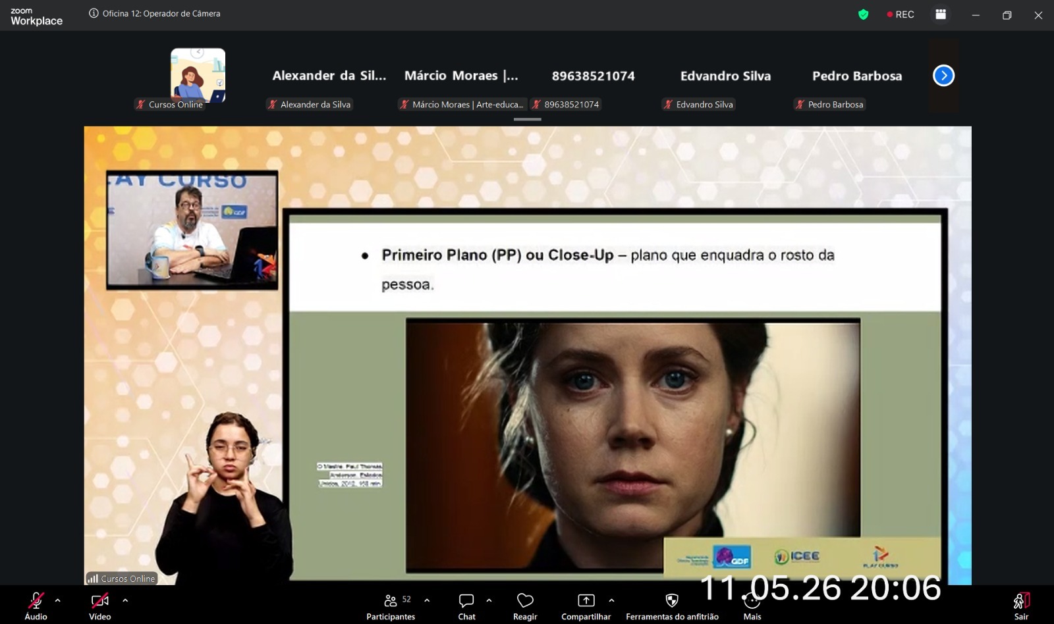Click the GDF logo on the slide footer
Image resolution: width=1054 pixels, height=624 pixels.
coord(733,557)
